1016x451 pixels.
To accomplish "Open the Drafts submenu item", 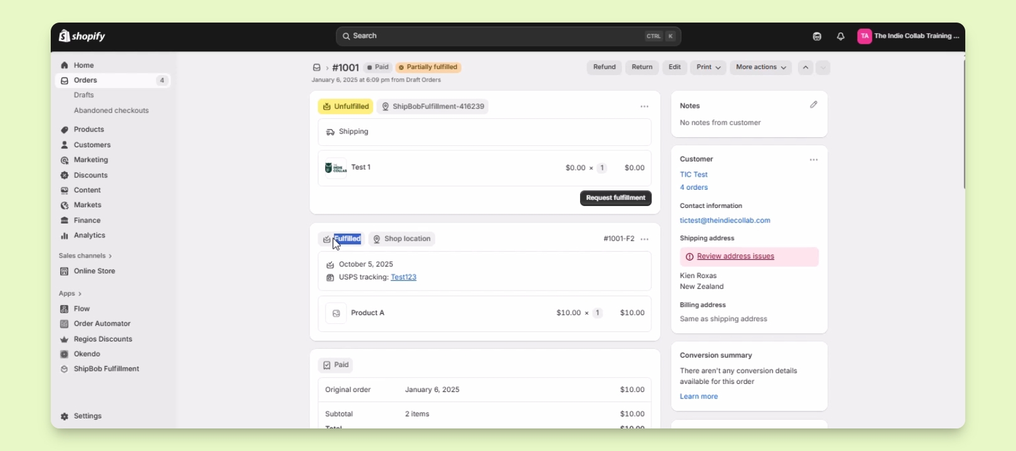I will (84, 95).
